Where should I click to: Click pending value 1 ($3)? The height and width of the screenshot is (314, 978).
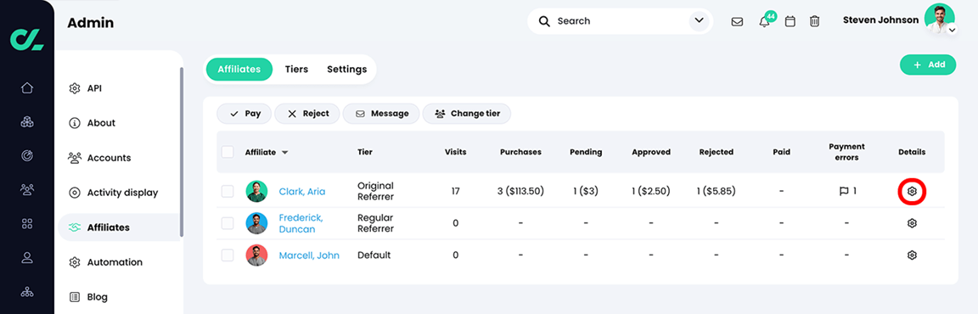pos(586,191)
